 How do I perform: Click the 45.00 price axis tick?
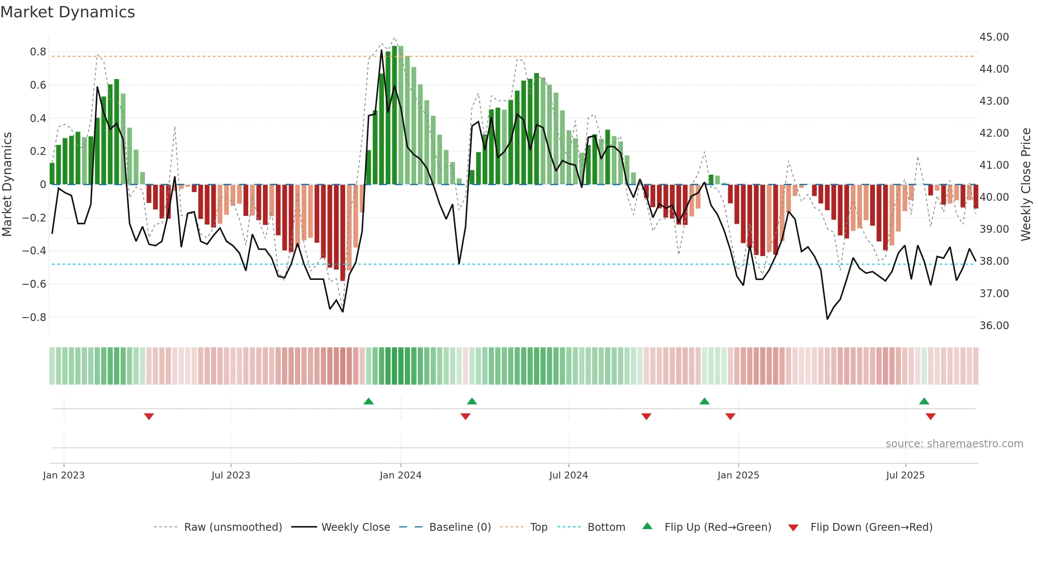click(x=994, y=37)
